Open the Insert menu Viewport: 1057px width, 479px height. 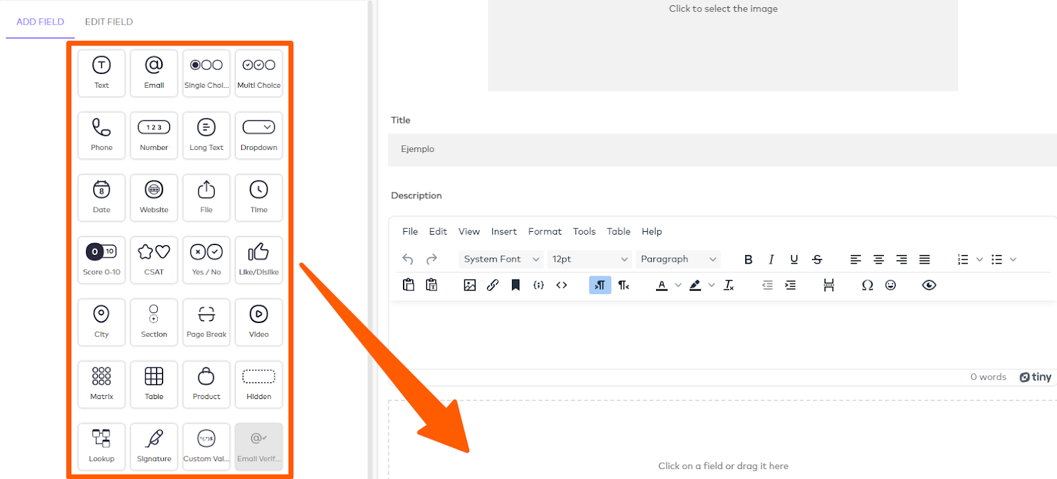click(x=503, y=231)
